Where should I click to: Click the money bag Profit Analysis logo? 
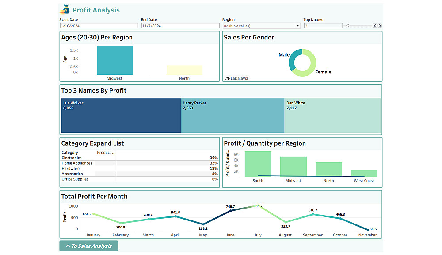[65, 10]
